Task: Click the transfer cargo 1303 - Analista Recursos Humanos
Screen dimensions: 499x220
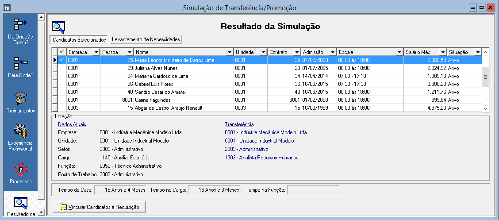Action: (x=261, y=158)
